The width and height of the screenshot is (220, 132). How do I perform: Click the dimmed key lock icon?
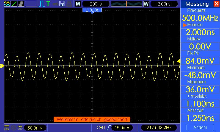pyautogui.click(x=56, y=4)
